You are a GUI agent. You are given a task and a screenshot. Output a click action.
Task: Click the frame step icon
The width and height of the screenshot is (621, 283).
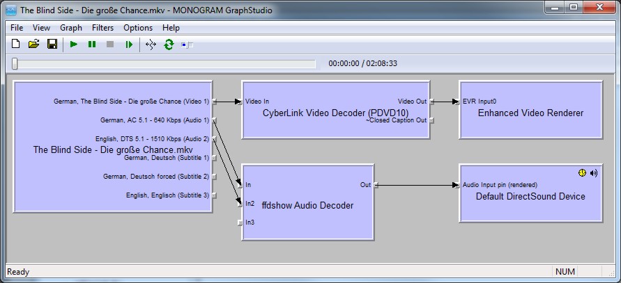pos(129,45)
